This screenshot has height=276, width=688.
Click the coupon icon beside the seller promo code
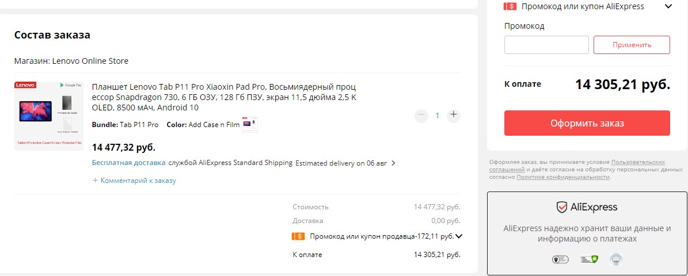298,236
